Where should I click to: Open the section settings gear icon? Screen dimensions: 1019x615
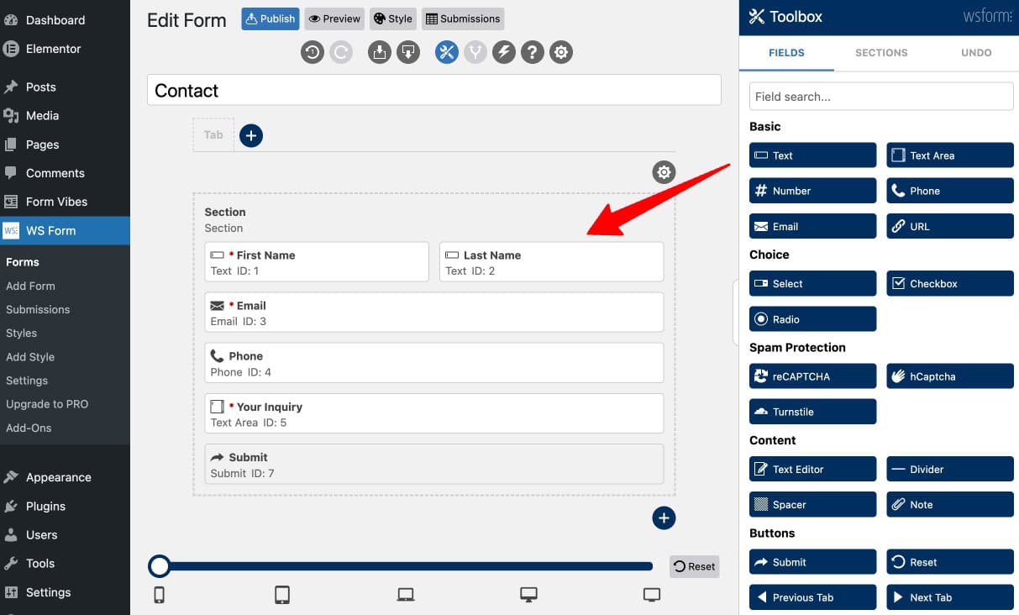[664, 172]
